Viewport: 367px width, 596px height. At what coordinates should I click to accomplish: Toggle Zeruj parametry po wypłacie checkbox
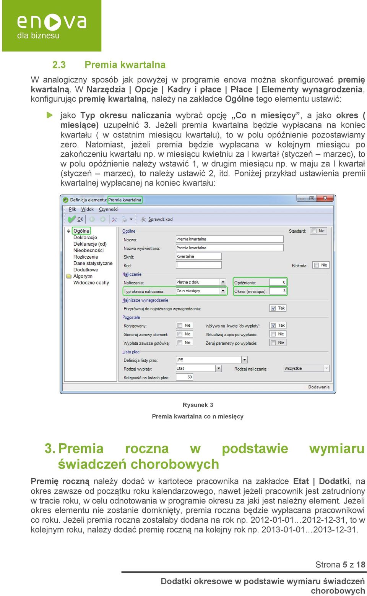click(273, 343)
